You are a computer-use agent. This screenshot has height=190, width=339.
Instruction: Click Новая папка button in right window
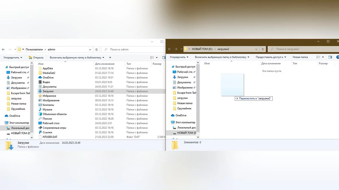pyautogui.click(x=300, y=57)
